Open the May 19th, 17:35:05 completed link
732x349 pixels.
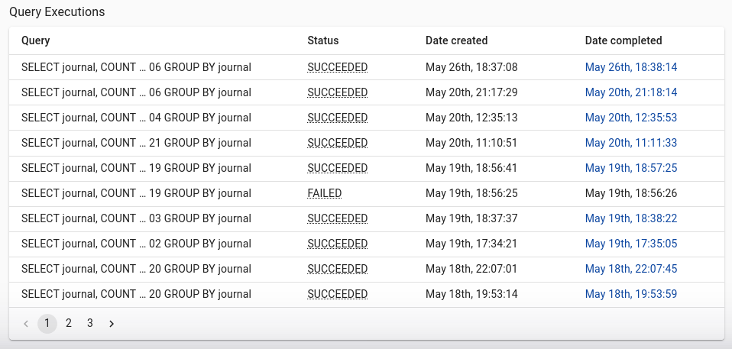(x=630, y=244)
